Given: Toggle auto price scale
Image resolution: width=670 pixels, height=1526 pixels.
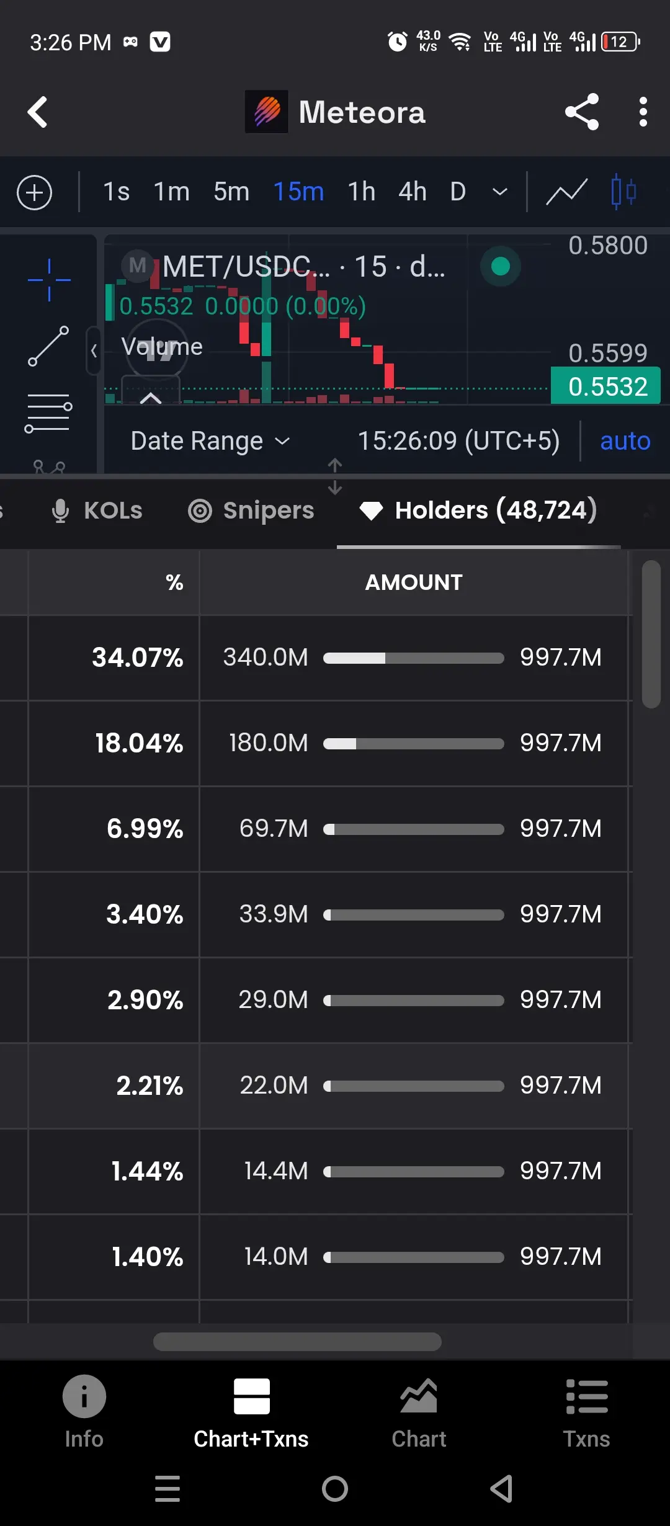Looking at the screenshot, I should (625, 441).
